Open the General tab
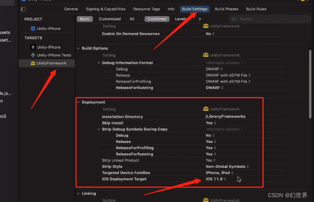This screenshot has width=314, height=202. point(71,9)
